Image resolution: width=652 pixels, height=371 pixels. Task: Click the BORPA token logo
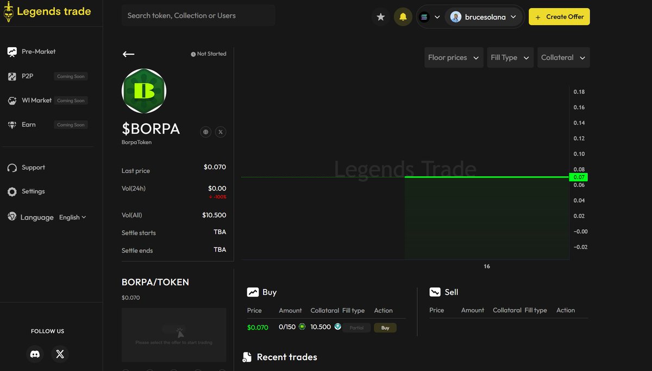(144, 91)
